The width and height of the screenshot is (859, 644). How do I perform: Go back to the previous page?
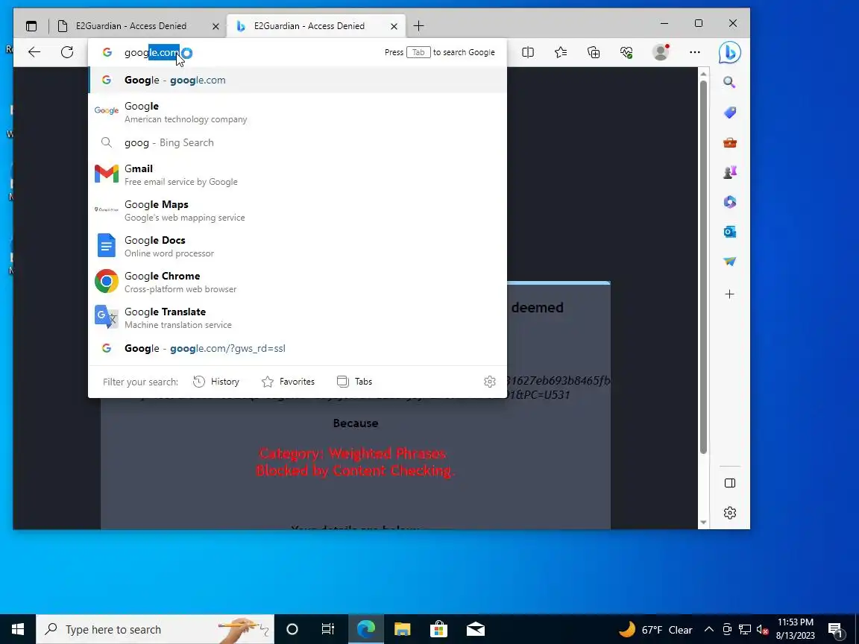point(34,52)
